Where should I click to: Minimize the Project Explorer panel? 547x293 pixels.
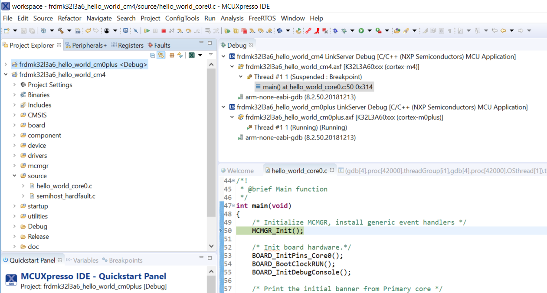coord(202,42)
